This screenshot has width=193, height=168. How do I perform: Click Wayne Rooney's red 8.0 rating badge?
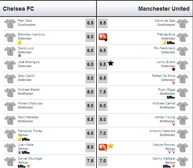tap(103, 147)
